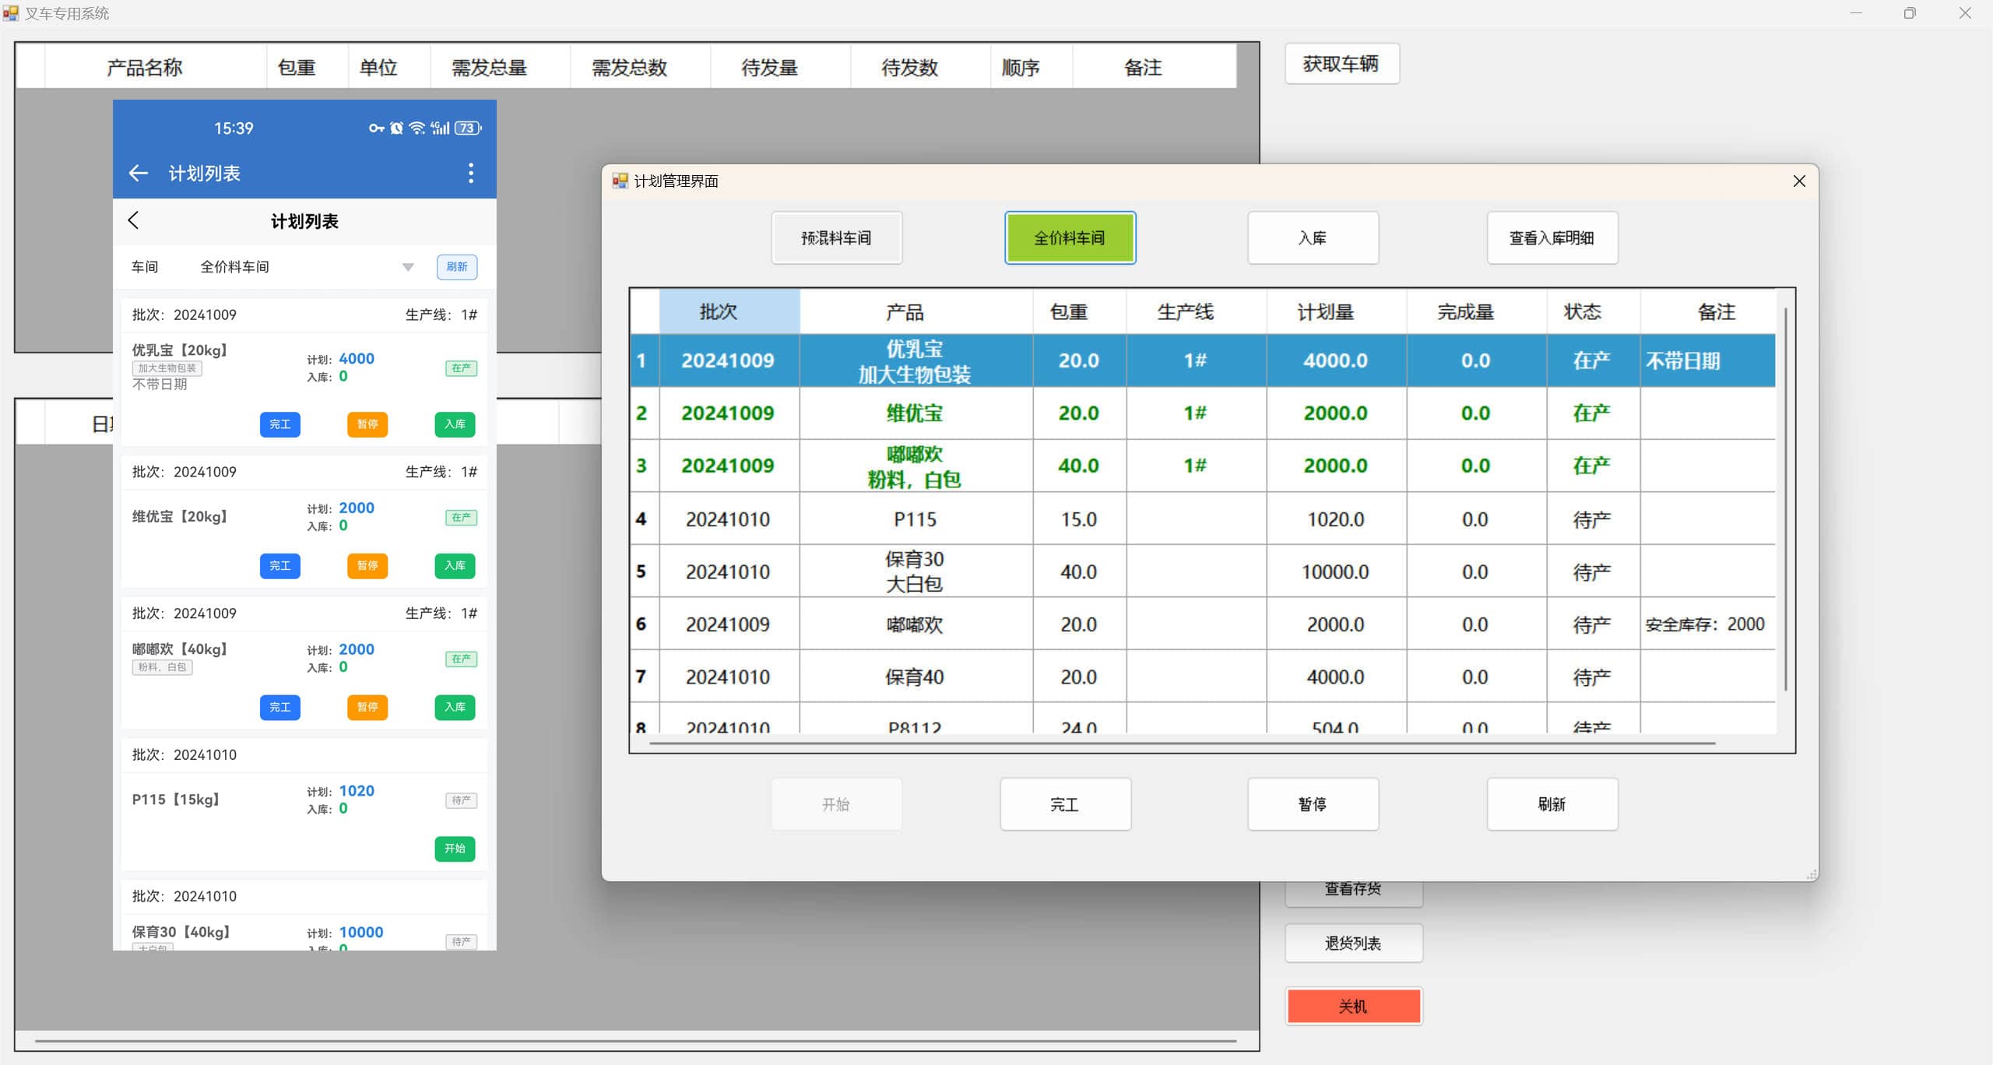The width and height of the screenshot is (1993, 1065).
Task: Tap the back arrow in blue header
Action: point(139,173)
